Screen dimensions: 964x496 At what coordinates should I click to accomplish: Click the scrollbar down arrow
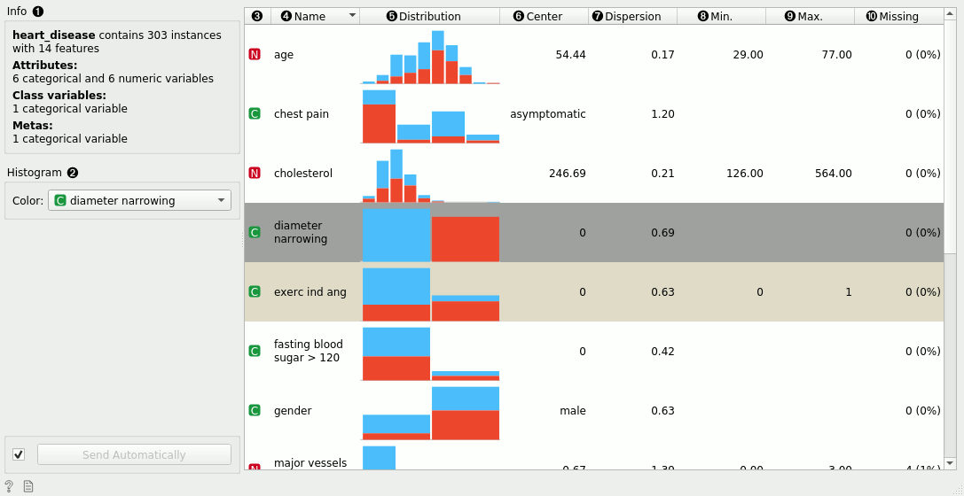[950, 462]
